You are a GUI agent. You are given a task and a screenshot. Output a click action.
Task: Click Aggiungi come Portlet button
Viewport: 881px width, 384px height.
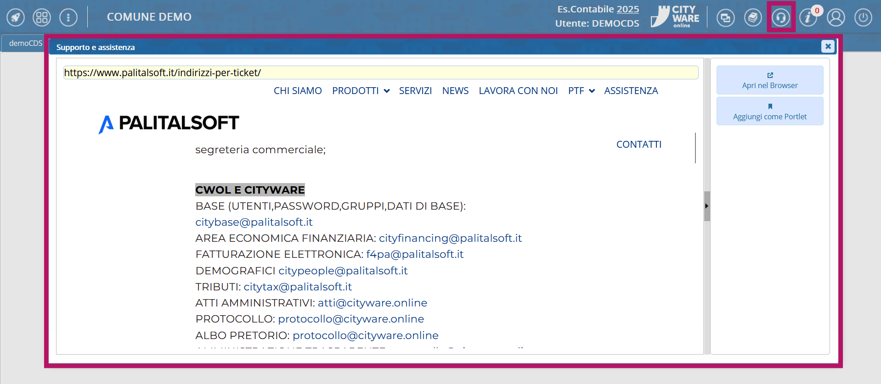pyautogui.click(x=770, y=111)
